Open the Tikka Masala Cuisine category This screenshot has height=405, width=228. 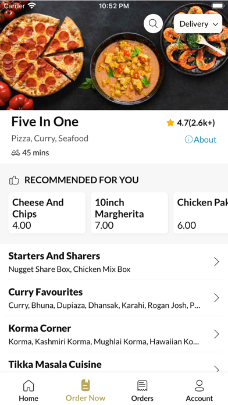(114, 364)
